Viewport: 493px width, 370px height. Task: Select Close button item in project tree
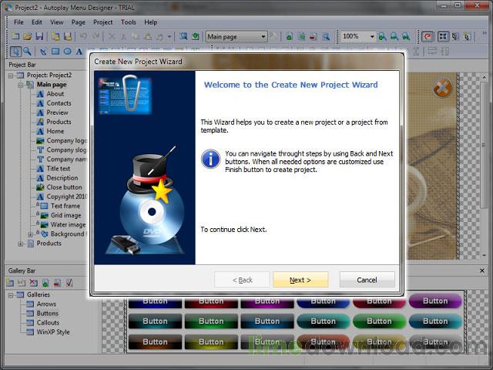click(x=64, y=187)
